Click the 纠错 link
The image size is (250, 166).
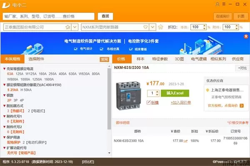pyautogui.click(x=155, y=103)
